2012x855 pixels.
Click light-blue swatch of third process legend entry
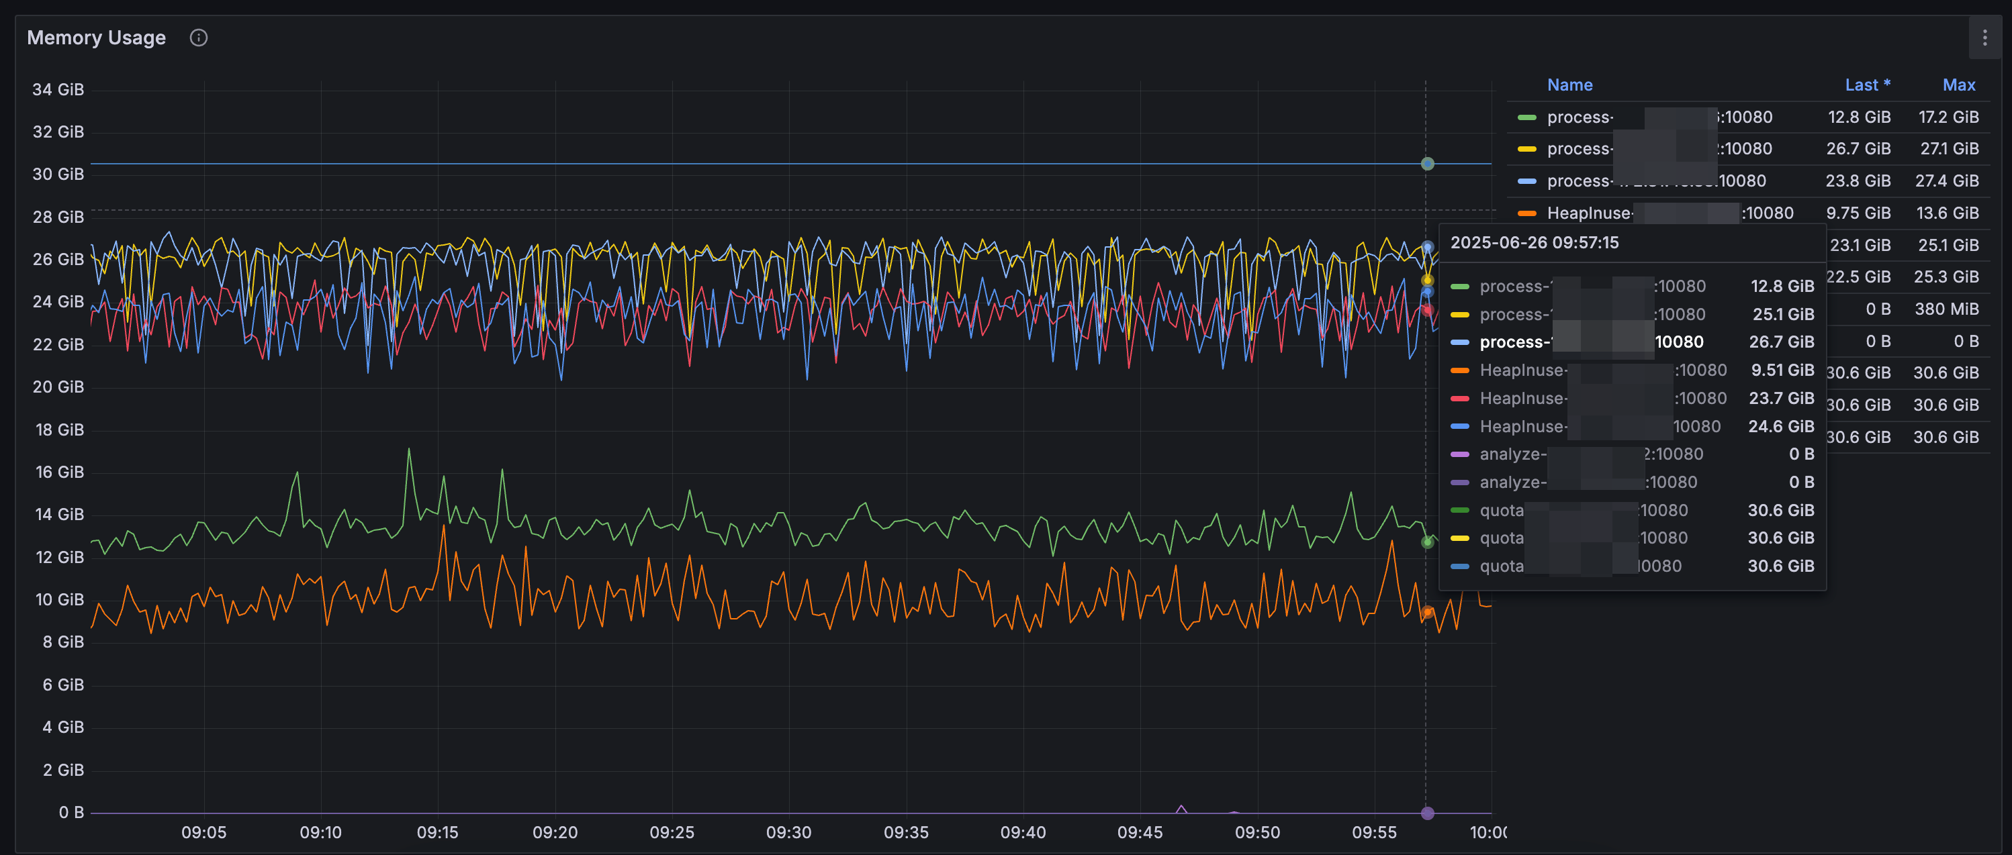1526,181
